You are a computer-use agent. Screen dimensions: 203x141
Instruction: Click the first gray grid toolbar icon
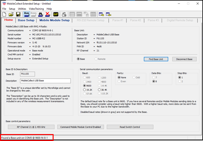click(72, 14)
